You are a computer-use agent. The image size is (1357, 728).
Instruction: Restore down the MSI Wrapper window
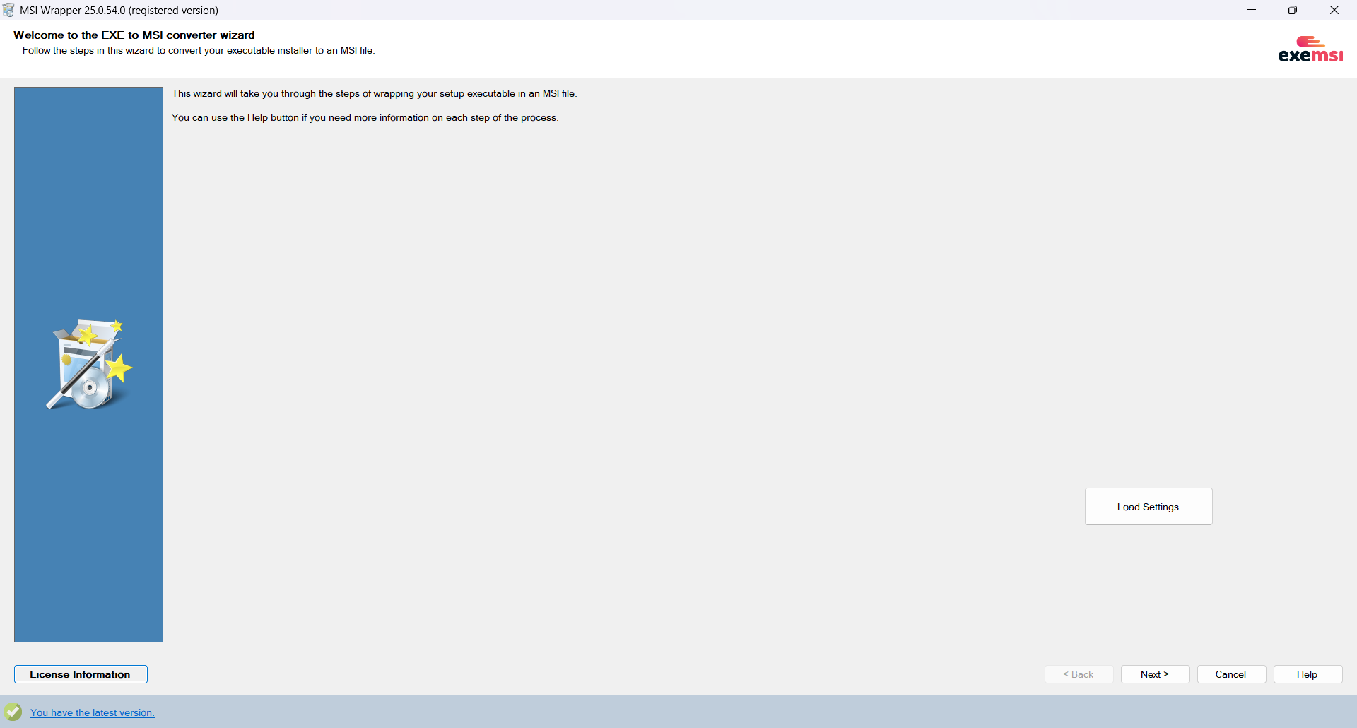point(1293,10)
